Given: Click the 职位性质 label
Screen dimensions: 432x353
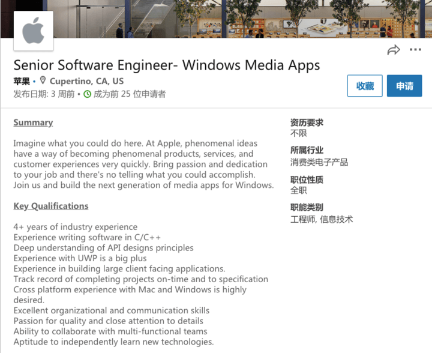Looking at the screenshot, I should tap(307, 180).
